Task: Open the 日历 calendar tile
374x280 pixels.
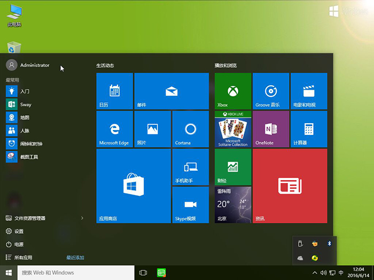Action: click(x=114, y=91)
